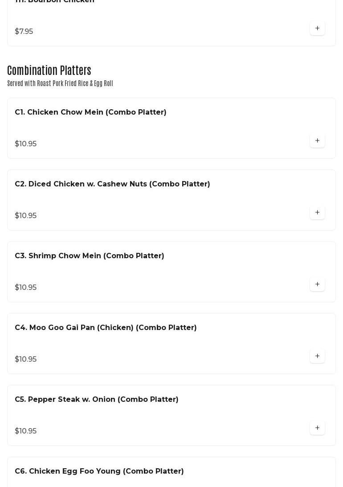Screen dimensions: 343x487
Task: Add C1 Chicken Chow Mein platter
Action: pos(317,140)
